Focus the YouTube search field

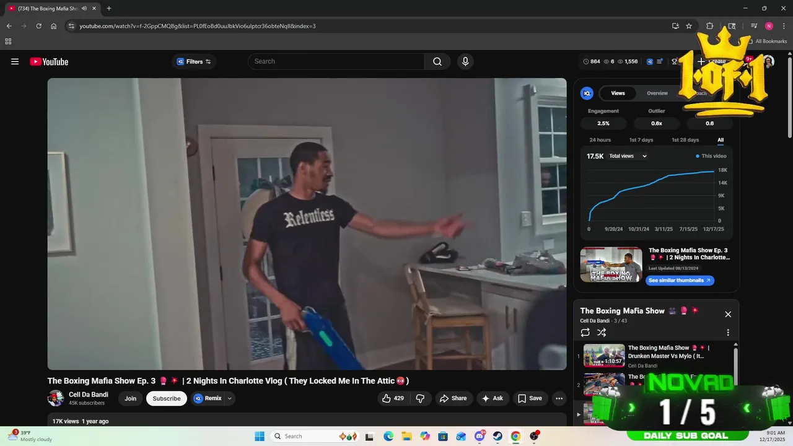(336, 61)
